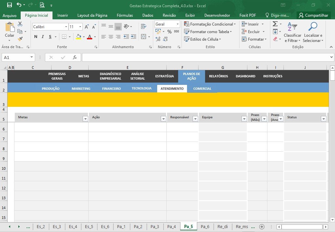Undo the last action in the quick access toolbar
Viewport: 335px width, 232px height.
(x=19, y=5)
